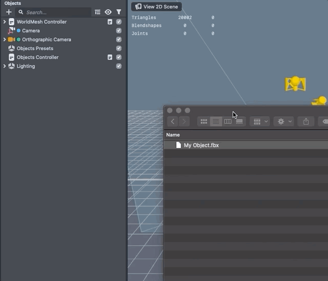Expand the WorldMesh Controller tree item
Screen dimensions: 328x281
[5, 22]
